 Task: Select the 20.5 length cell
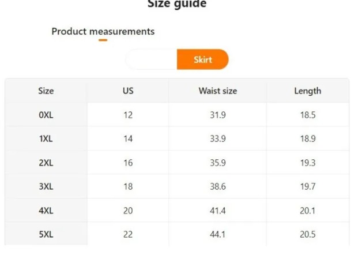pyautogui.click(x=308, y=234)
